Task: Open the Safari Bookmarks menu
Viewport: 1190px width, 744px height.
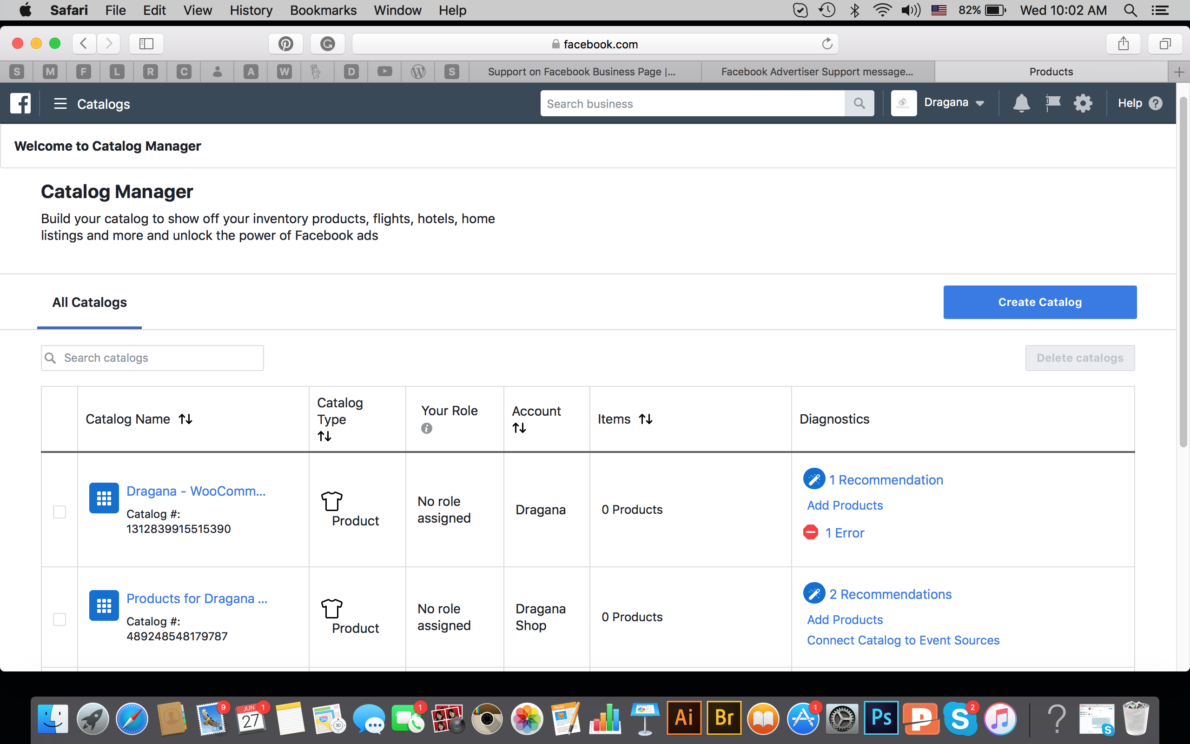Action: [323, 10]
